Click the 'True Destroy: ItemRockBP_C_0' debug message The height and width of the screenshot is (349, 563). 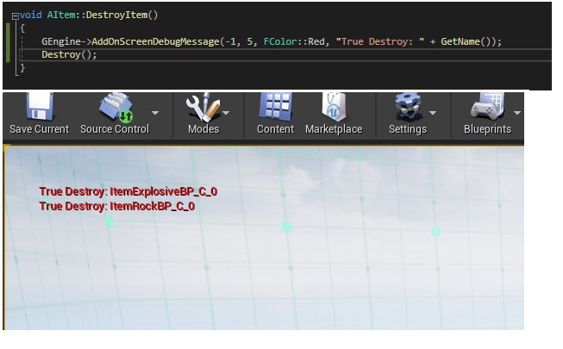[x=117, y=206]
